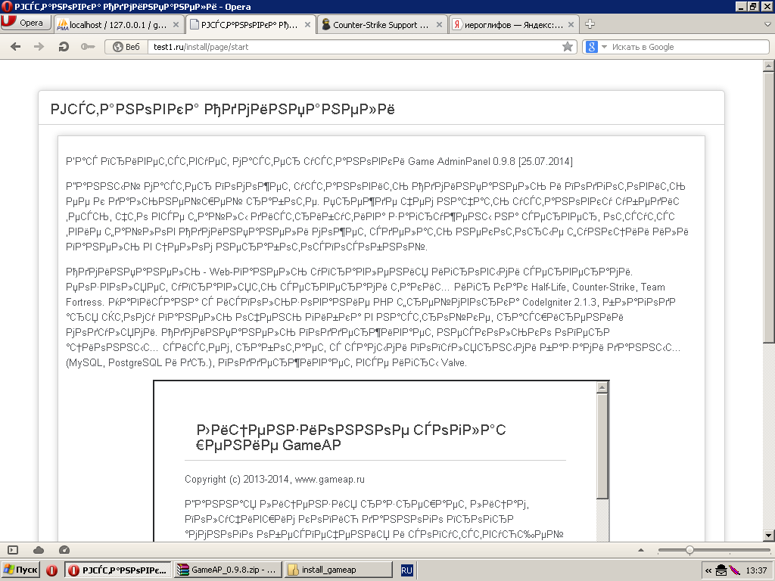The height and width of the screenshot is (581, 775).
Task: Close the active install page tab
Action: [307, 25]
